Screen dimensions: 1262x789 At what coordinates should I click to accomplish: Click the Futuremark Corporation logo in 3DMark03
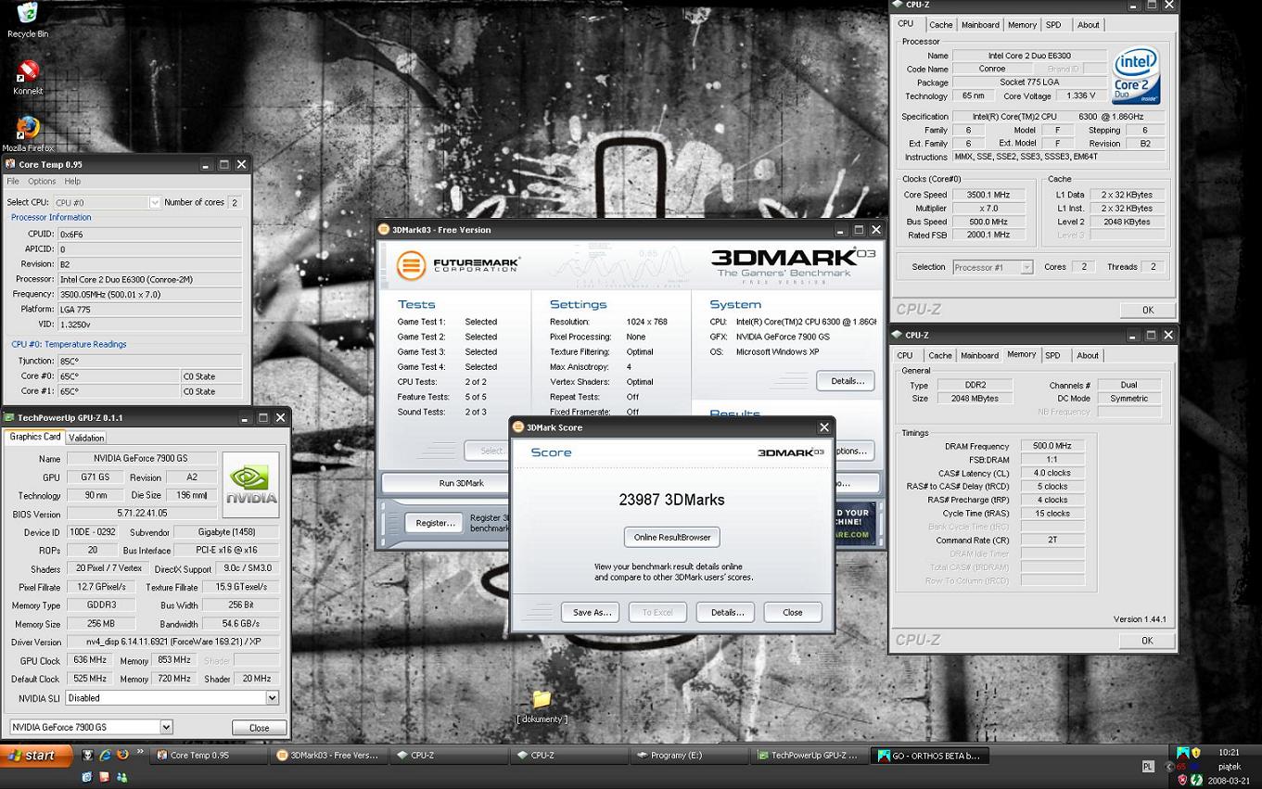point(458,265)
